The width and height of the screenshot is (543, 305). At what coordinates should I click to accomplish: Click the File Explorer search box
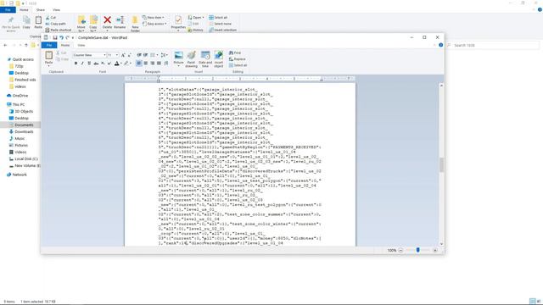click(x=494, y=45)
